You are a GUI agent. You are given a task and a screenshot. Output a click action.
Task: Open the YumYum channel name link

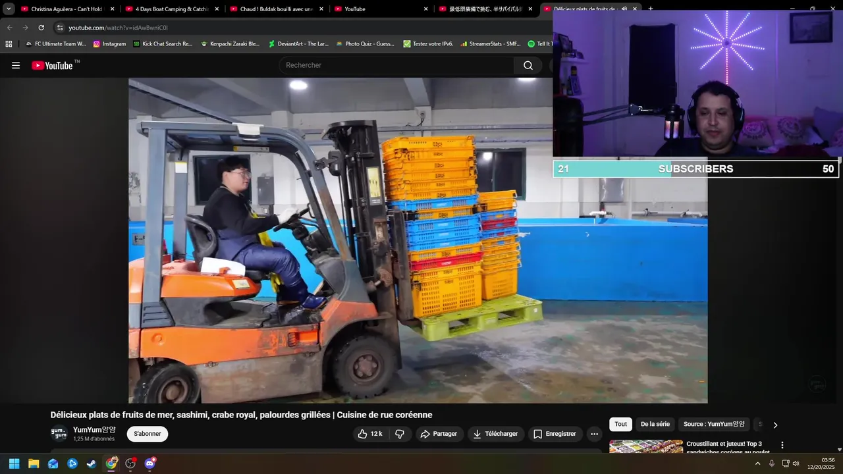94,430
